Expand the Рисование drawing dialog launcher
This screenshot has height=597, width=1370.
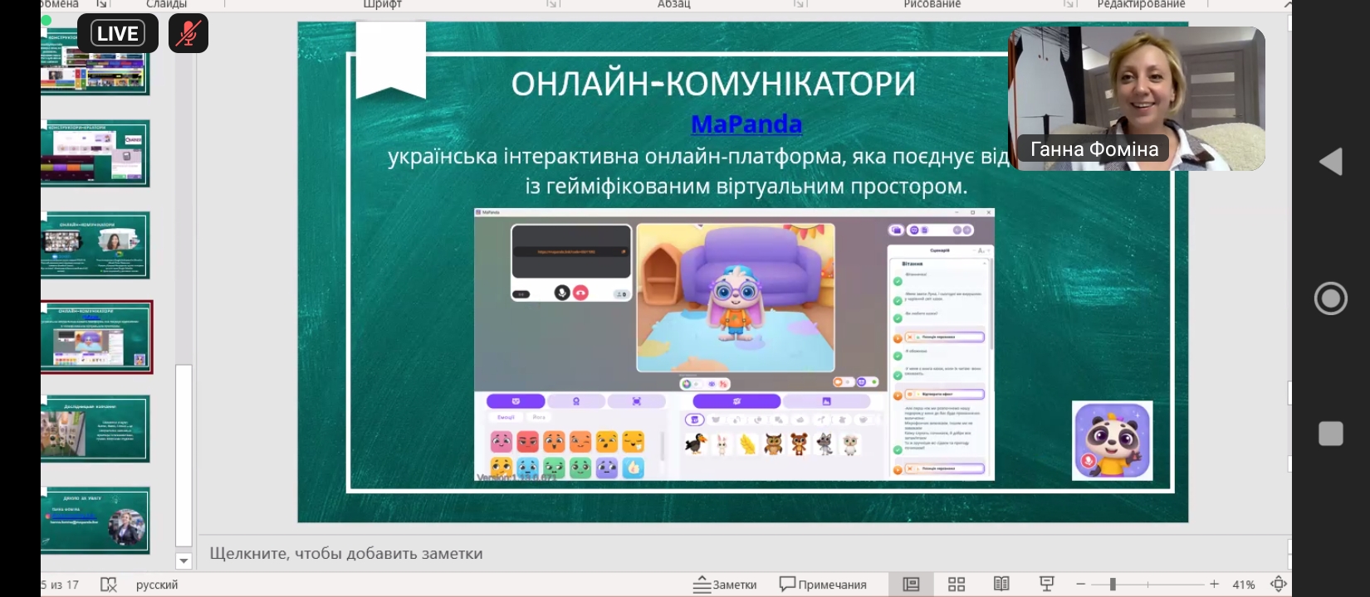1070,4
